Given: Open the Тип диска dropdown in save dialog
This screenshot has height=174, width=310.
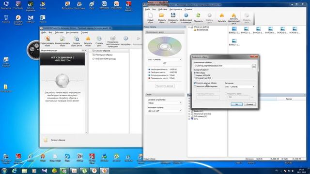Looking at the screenshot, I should point(240,87).
